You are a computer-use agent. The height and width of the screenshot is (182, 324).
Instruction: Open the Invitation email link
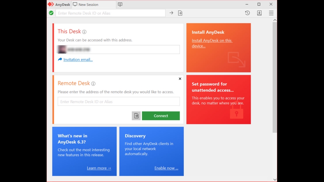[x=78, y=60]
